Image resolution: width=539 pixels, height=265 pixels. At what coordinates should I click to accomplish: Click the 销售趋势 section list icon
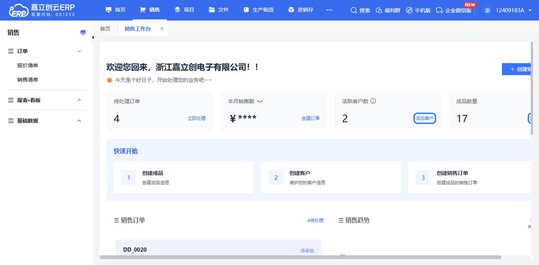(x=341, y=220)
